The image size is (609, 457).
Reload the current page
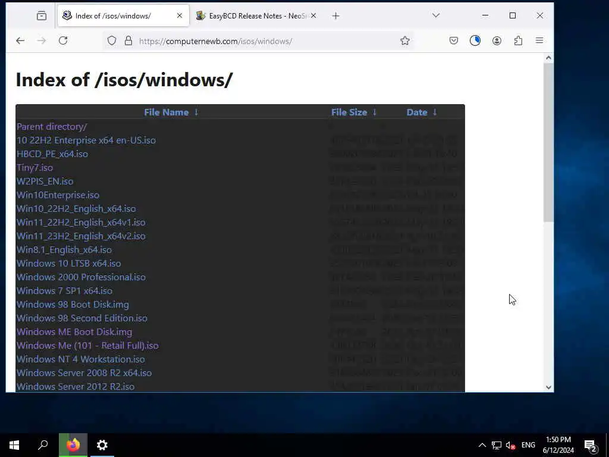pyautogui.click(x=63, y=40)
